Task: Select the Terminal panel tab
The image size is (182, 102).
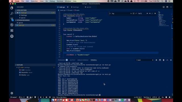Action: [94, 60]
